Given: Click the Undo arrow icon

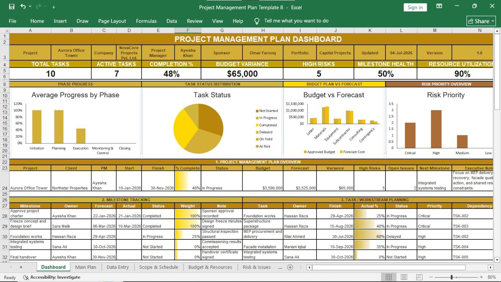Looking at the screenshot, I should pos(23,6).
